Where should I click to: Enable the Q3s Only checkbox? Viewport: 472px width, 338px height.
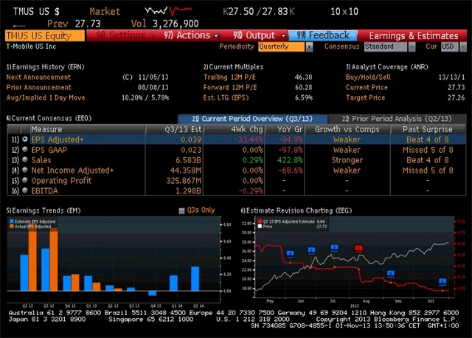coord(183,210)
